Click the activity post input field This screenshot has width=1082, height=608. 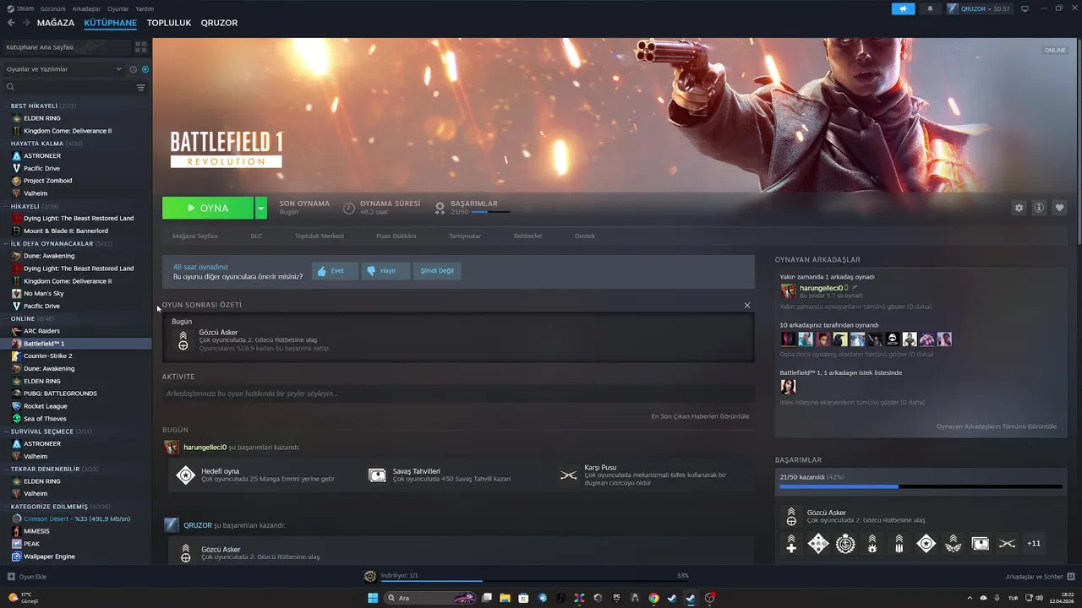tap(458, 394)
